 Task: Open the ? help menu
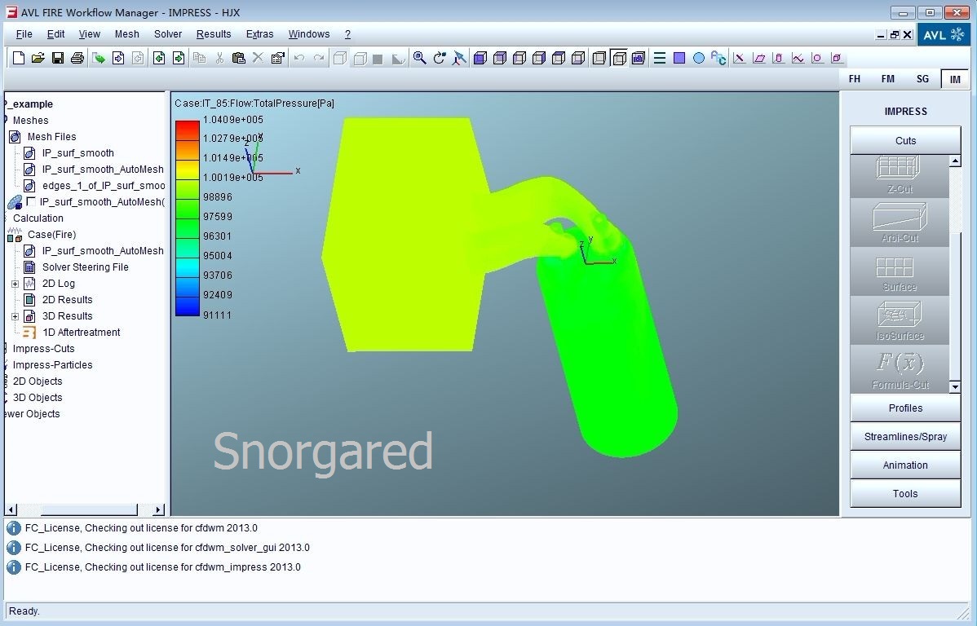pyautogui.click(x=347, y=34)
